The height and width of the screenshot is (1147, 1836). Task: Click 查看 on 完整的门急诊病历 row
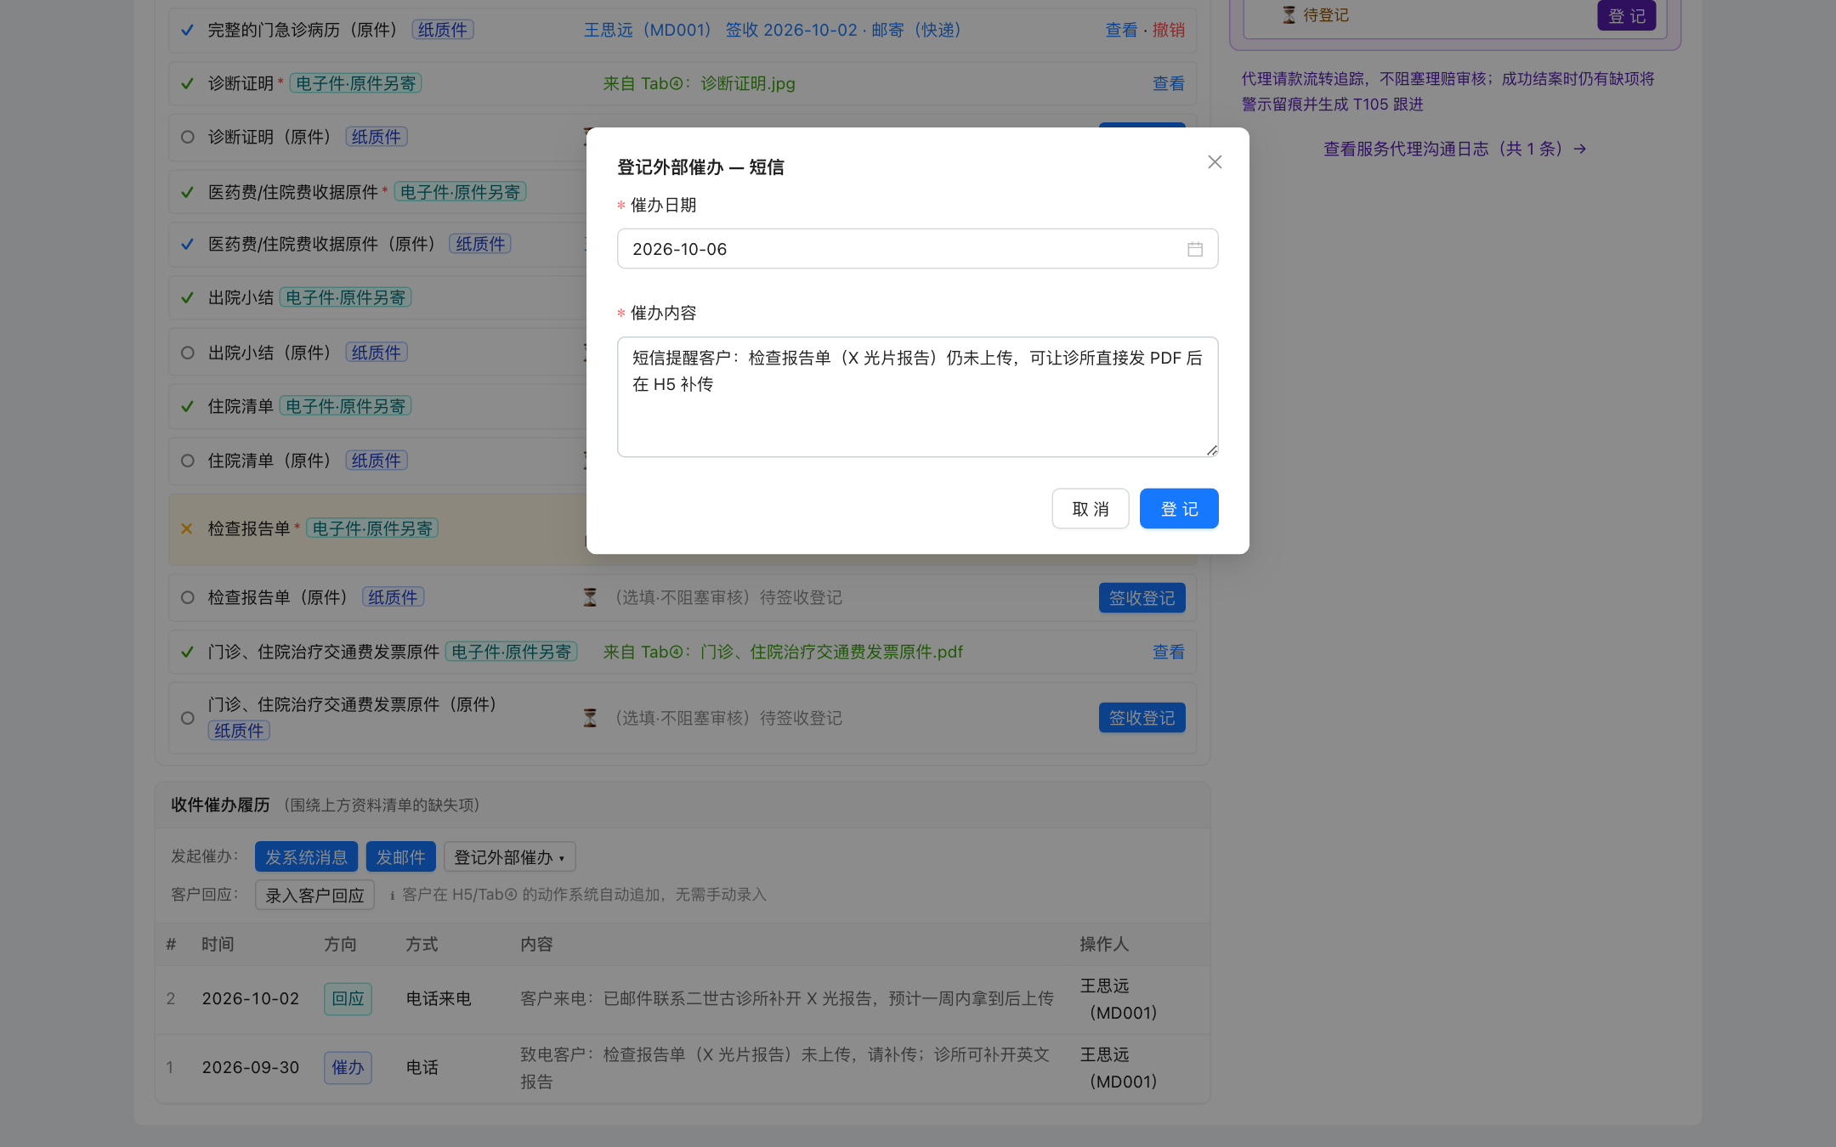(x=1121, y=30)
